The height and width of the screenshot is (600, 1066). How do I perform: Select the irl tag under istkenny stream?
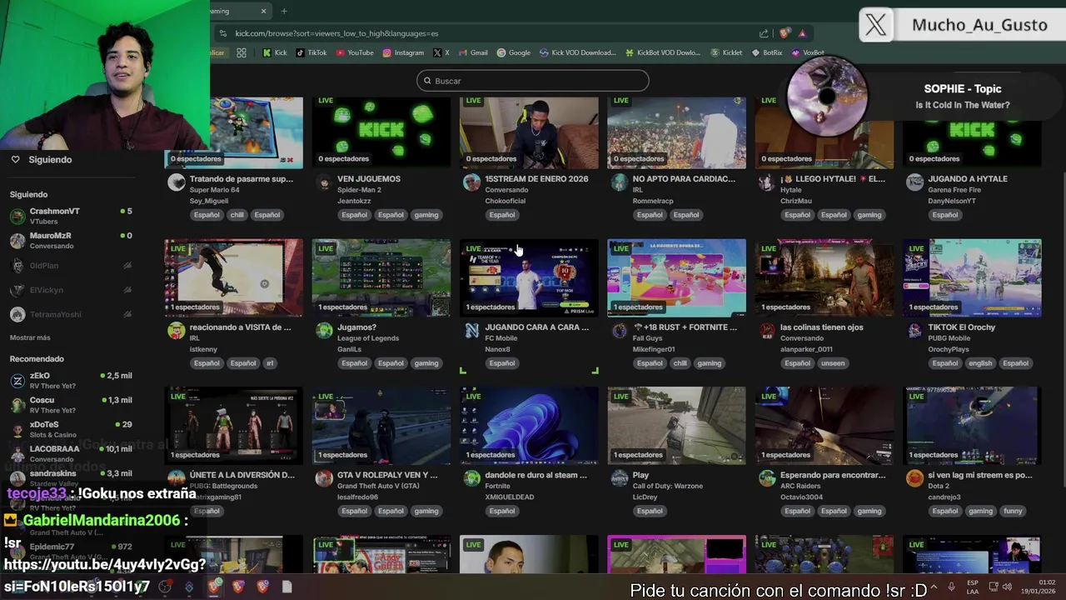click(270, 363)
